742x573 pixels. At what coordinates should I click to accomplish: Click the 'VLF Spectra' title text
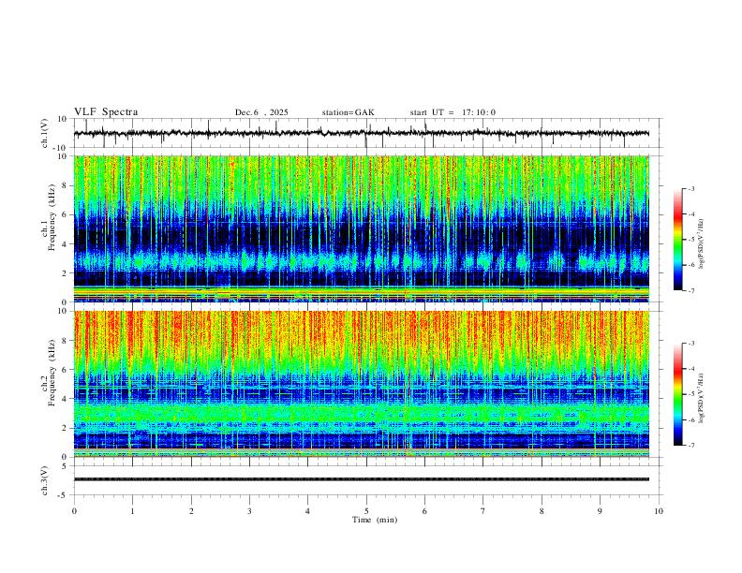tap(106, 112)
